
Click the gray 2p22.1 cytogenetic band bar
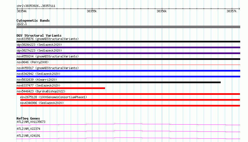pos(128,27)
